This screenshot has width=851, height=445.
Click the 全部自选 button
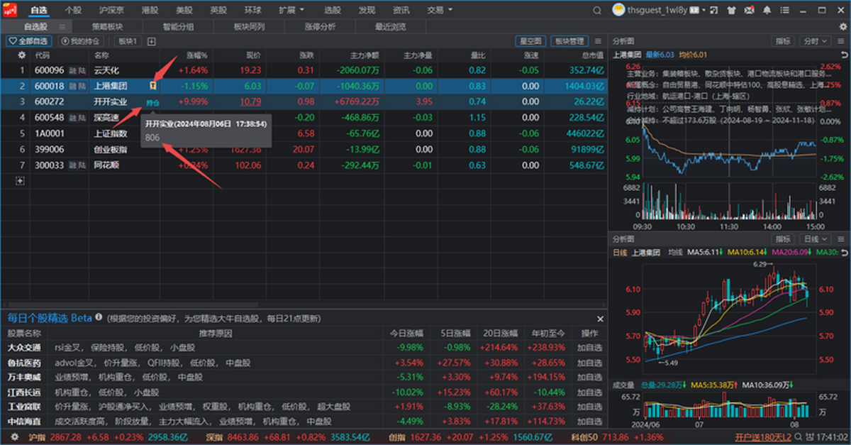29,41
